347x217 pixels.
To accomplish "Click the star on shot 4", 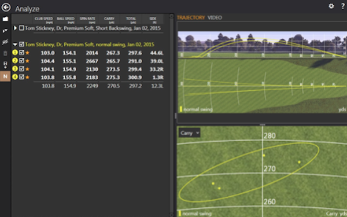I will (x=27, y=78).
